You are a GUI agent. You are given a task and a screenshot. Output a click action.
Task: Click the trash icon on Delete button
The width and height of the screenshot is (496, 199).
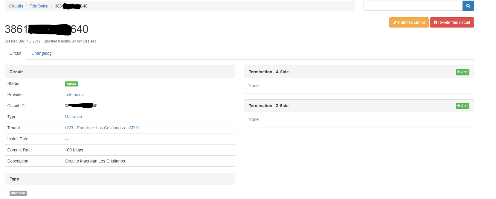[x=435, y=22]
